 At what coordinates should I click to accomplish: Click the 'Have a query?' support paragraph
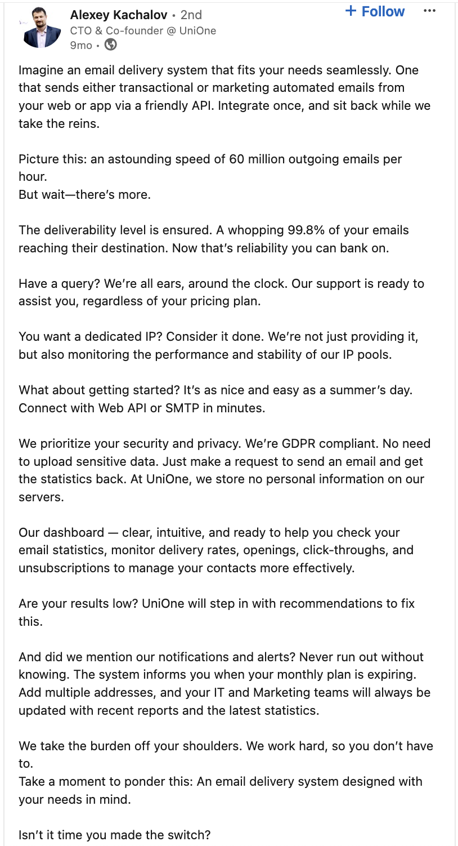[x=221, y=292]
